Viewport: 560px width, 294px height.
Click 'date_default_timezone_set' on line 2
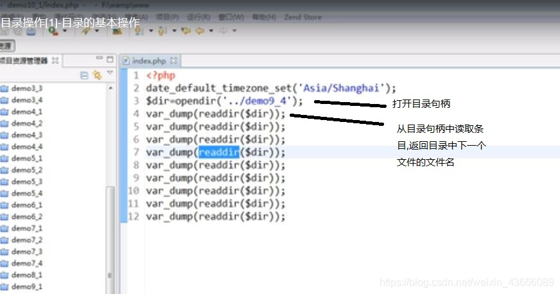[218, 88]
